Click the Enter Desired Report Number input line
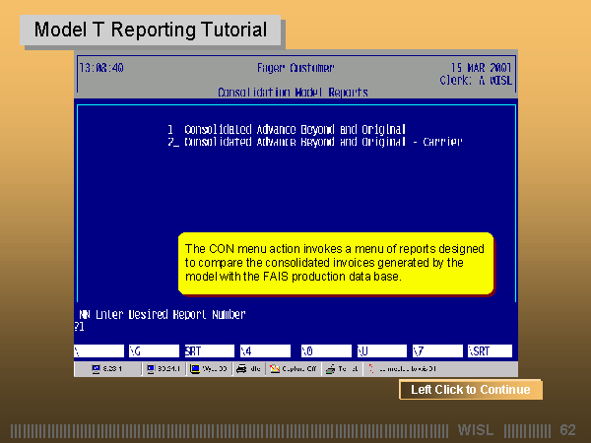 point(163,315)
